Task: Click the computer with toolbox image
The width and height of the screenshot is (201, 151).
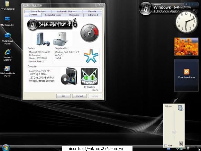Action: click(x=60, y=39)
